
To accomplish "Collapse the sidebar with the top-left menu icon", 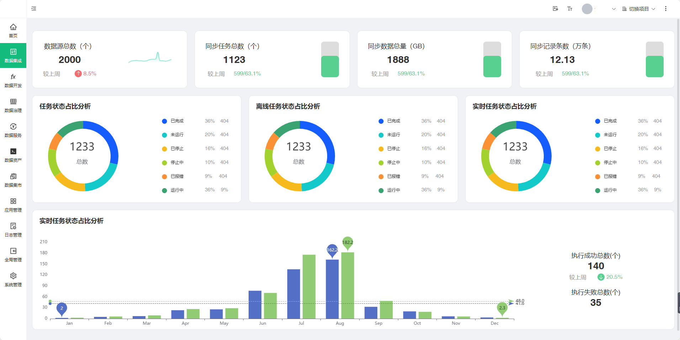I will click(x=34, y=9).
